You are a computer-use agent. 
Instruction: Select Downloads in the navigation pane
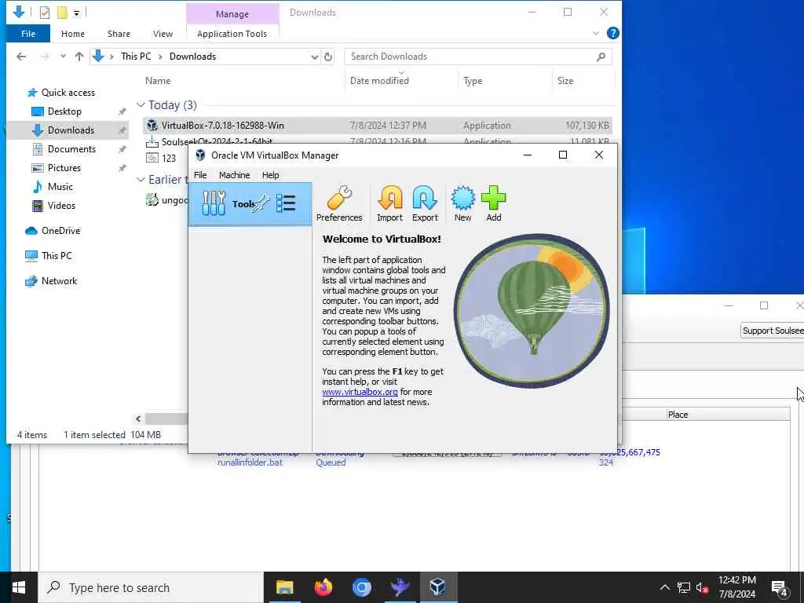(71, 130)
